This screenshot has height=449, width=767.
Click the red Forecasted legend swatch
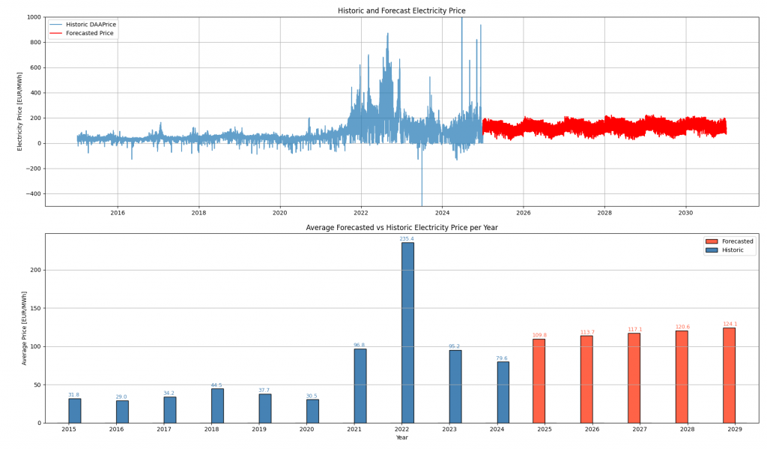click(x=712, y=241)
